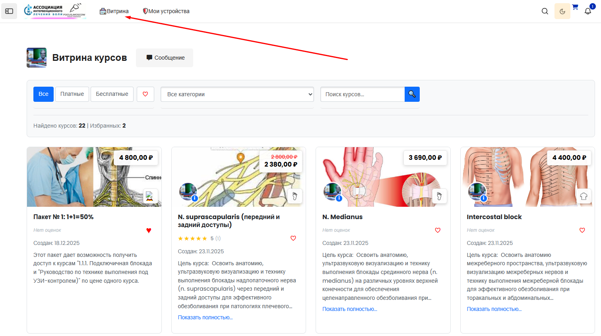Click info badge on N. Medianus author
This screenshot has height=336, width=601.
[x=339, y=198]
